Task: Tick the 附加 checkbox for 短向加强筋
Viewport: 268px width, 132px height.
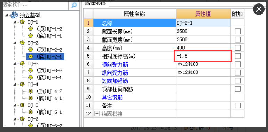Action: [237, 81]
